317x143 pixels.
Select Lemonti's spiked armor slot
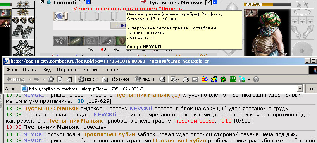point(23,48)
